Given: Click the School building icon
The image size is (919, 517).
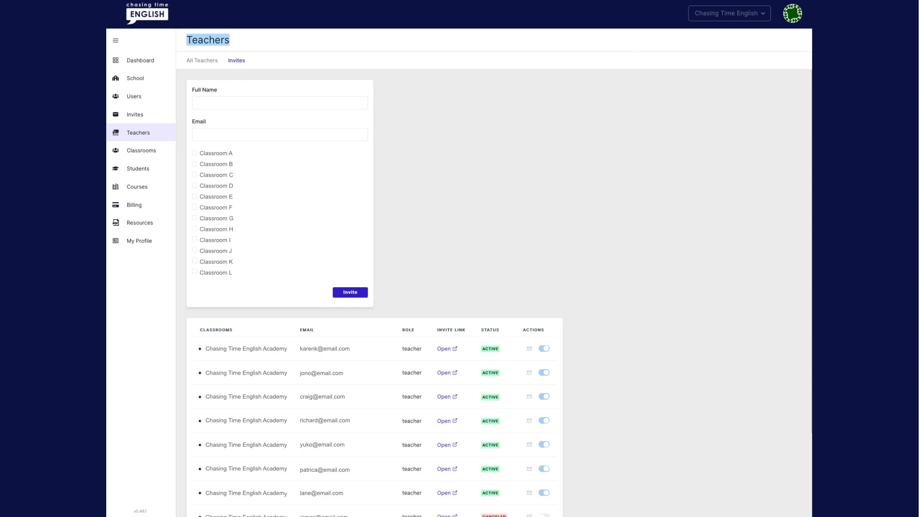Looking at the screenshot, I should 115,78.
